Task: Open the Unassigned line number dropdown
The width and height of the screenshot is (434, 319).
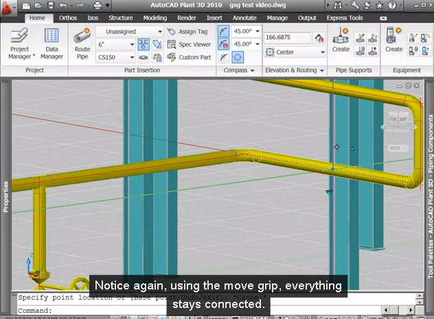Action: tap(130, 32)
